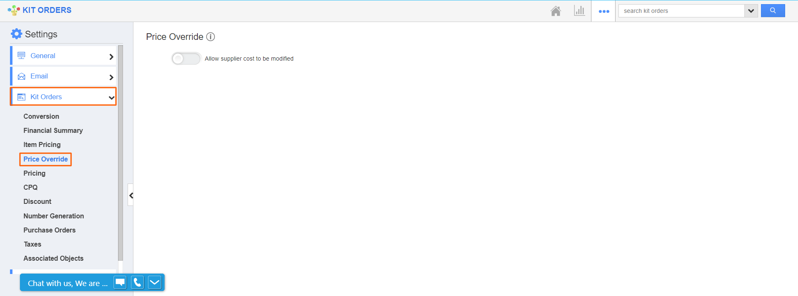Image resolution: width=798 pixels, height=296 pixels.
Task: Toggle Allow supplier cost to be modified
Action: coord(186,59)
